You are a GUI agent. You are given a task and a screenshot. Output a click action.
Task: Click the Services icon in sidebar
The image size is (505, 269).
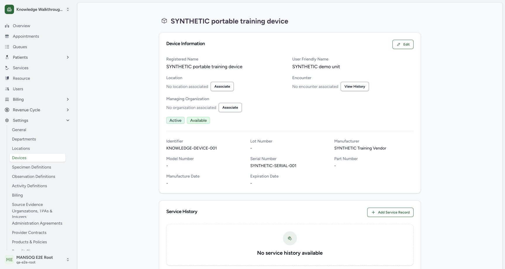(7, 68)
